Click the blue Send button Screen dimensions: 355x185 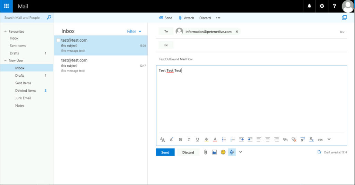(x=165, y=152)
